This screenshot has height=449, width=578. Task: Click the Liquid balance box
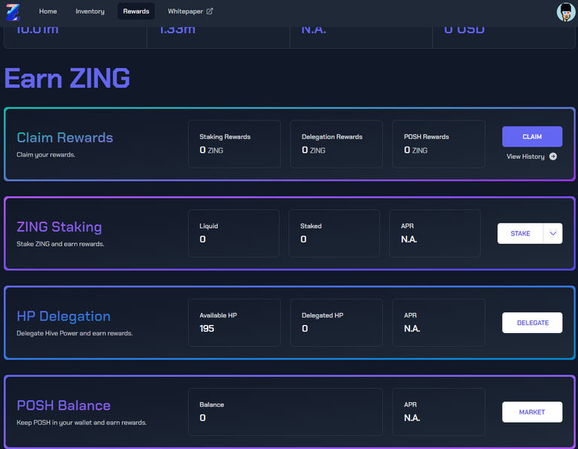tap(234, 233)
